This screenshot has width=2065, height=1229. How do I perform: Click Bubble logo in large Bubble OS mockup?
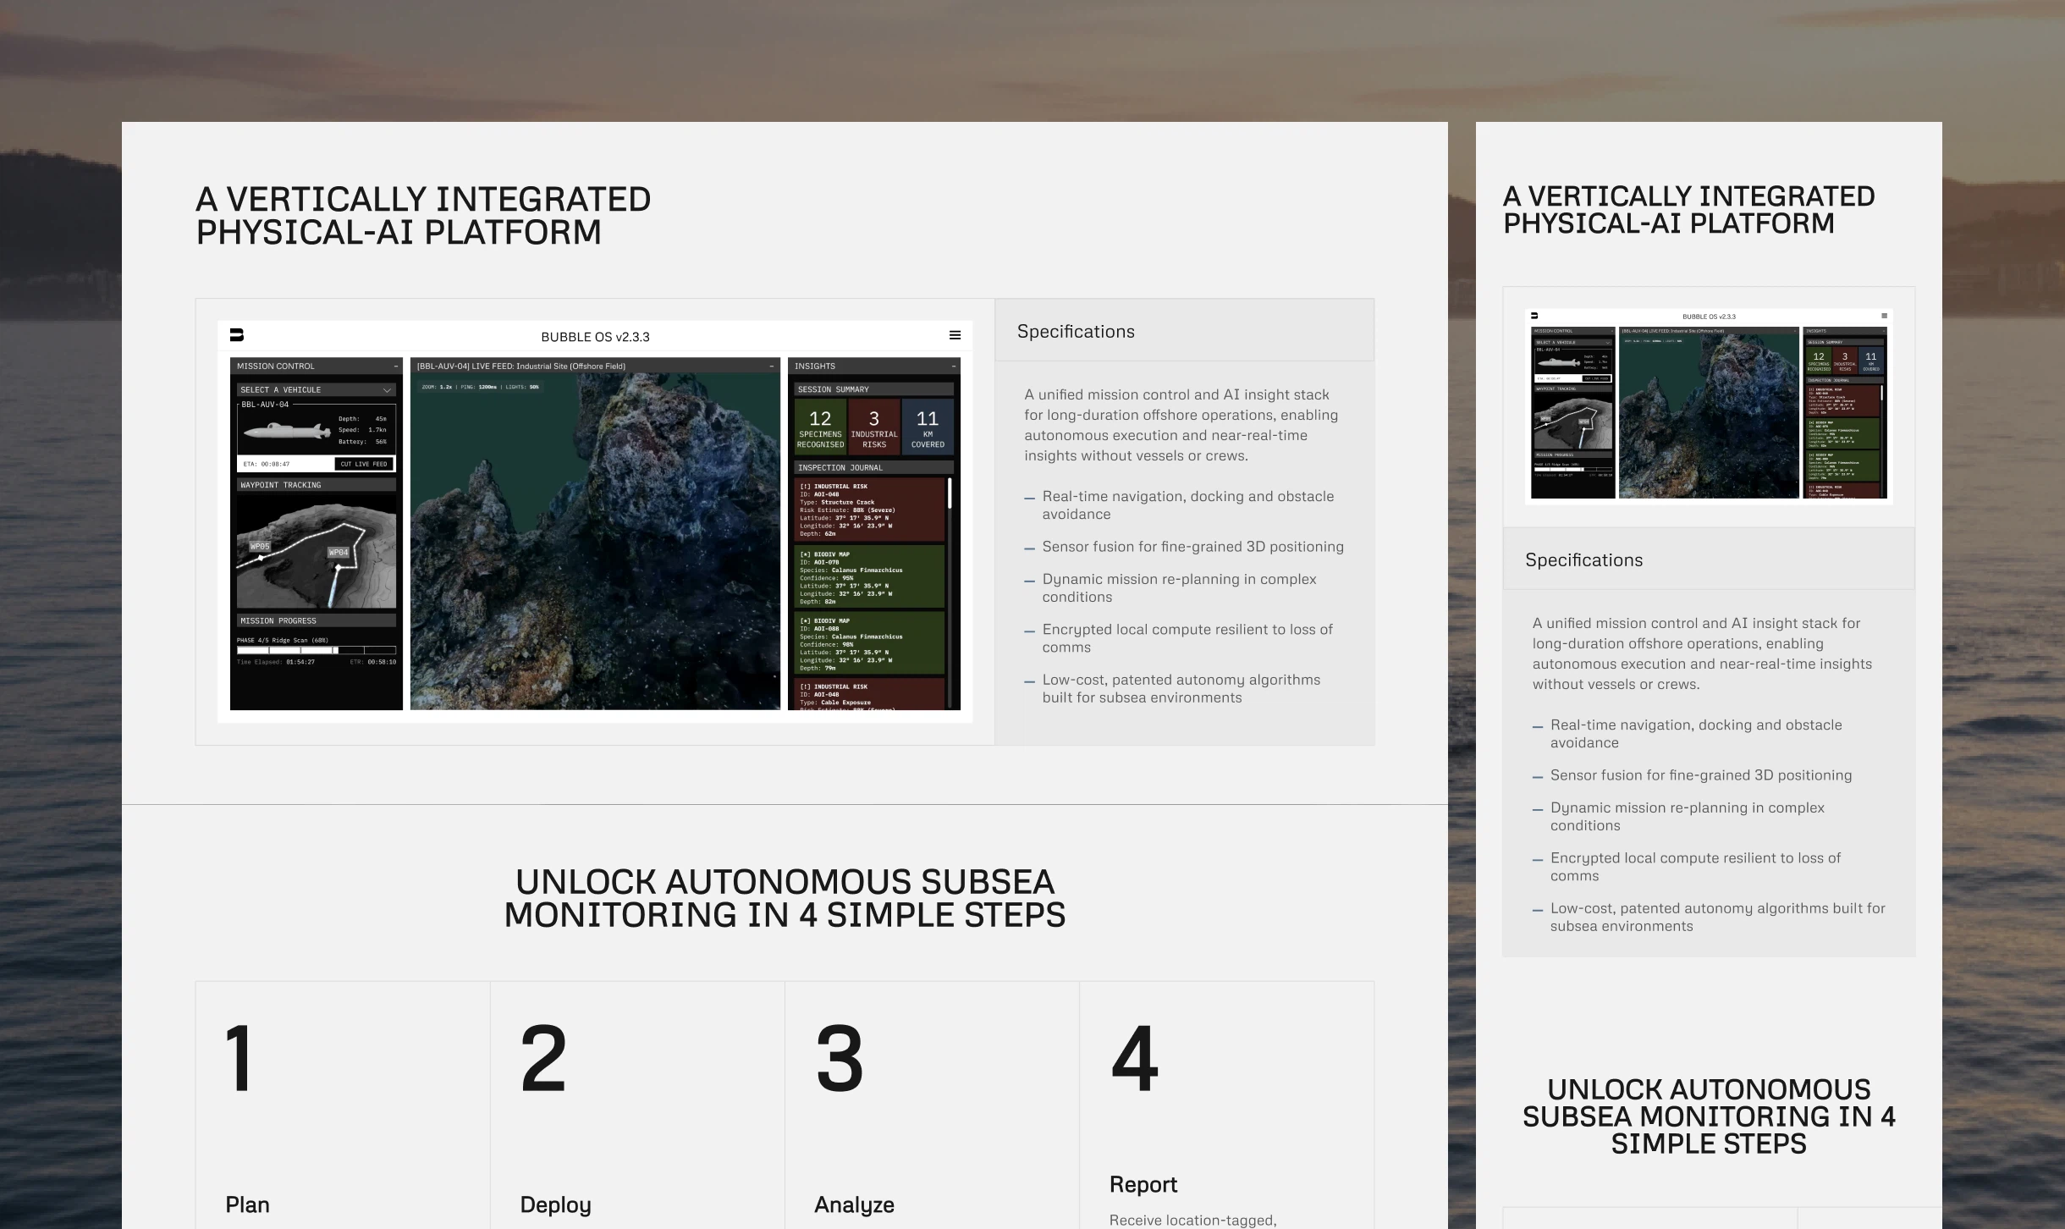click(237, 335)
